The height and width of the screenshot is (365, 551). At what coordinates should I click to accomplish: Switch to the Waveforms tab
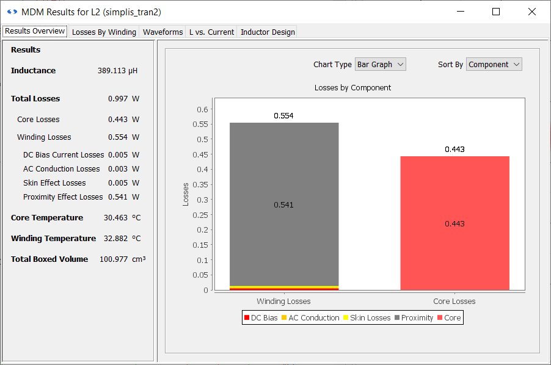coord(162,32)
